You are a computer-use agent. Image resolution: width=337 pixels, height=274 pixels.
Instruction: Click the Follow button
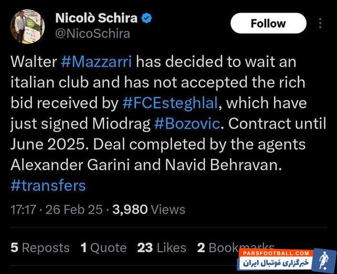coord(268,23)
